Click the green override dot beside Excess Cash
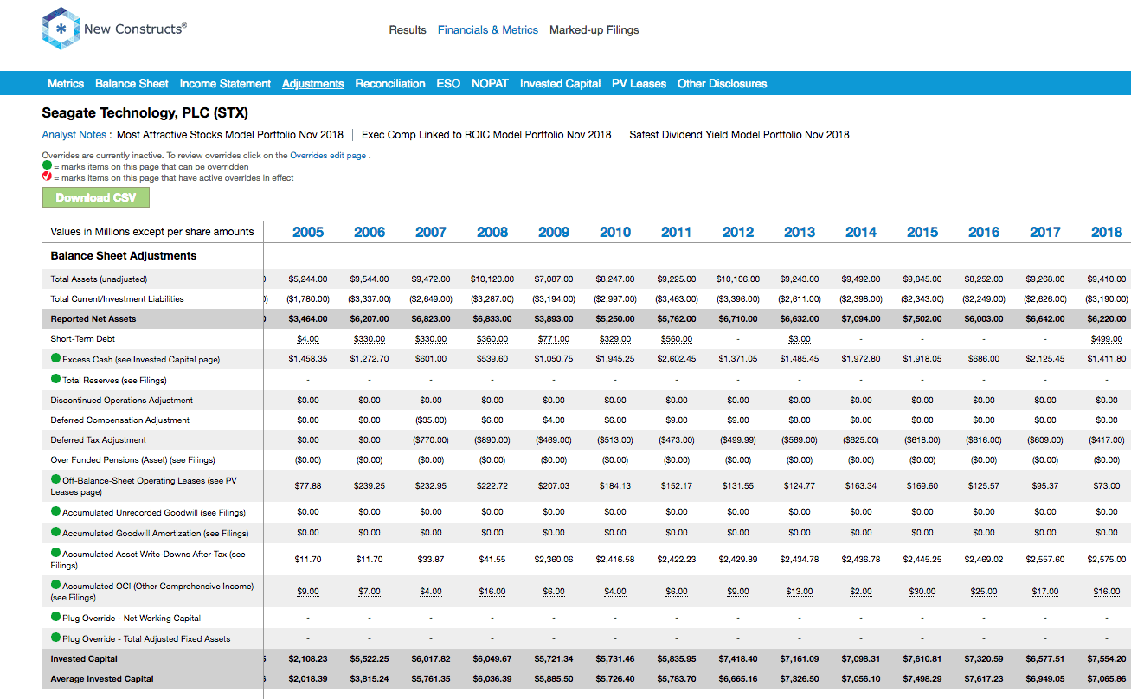The width and height of the screenshot is (1131, 699). tap(56, 358)
